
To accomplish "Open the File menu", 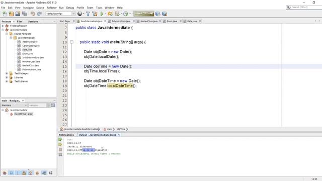I will coord(3,8).
